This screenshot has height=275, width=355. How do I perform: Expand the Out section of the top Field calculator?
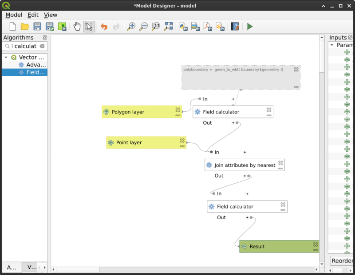tap(233, 123)
